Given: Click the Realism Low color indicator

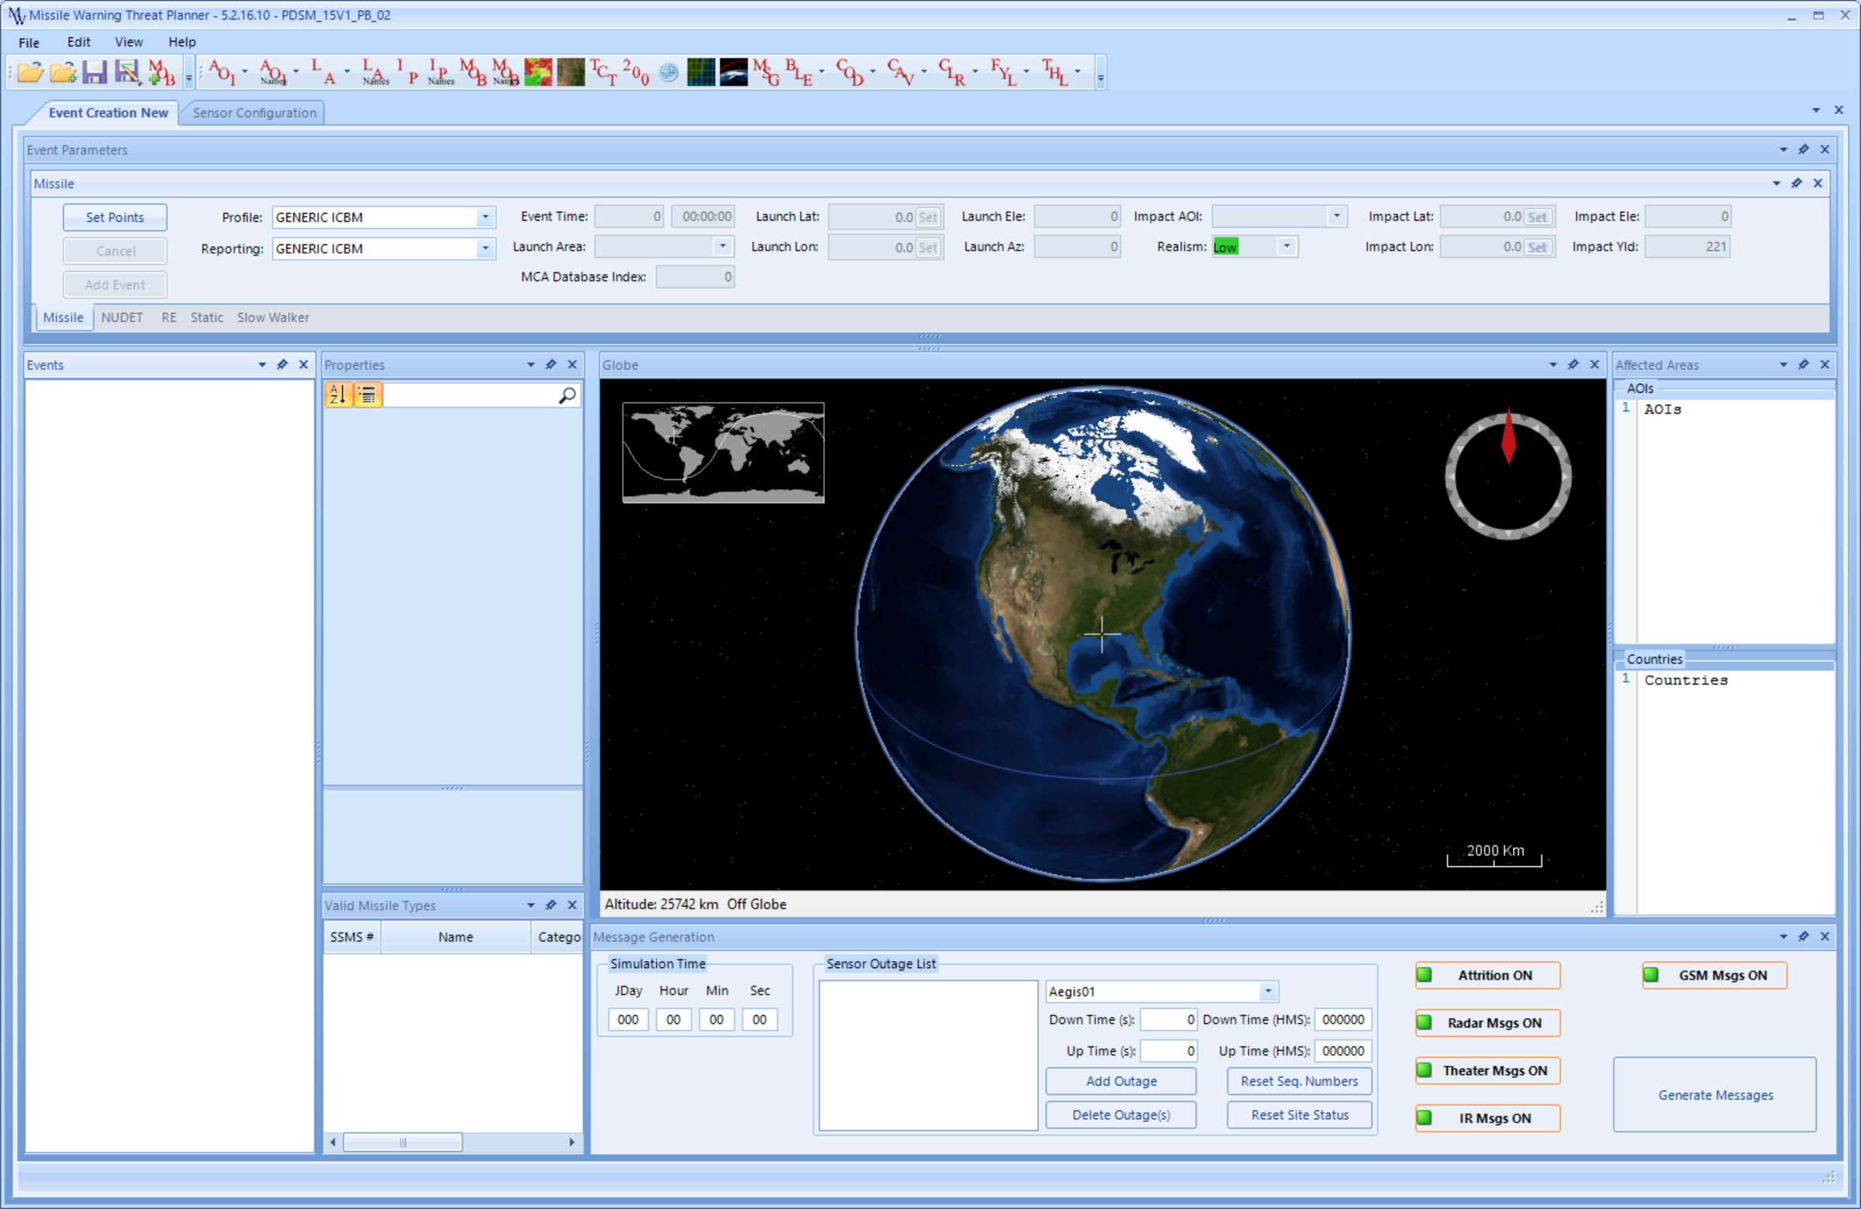Looking at the screenshot, I should coord(1221,244).
